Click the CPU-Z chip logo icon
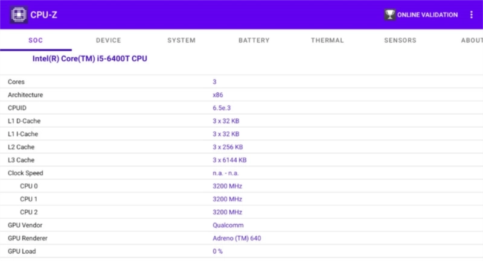This screenshot has width=483, height=261. pos(18,14)
